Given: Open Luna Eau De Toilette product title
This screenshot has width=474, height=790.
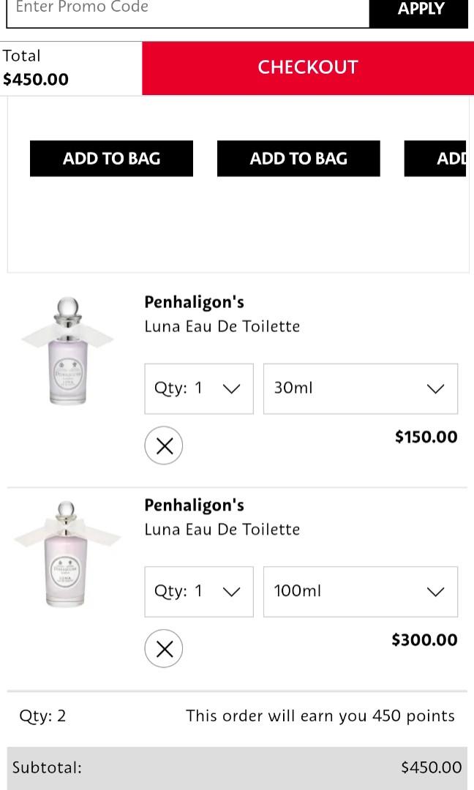Looking at the screenshot, I should [222, 326].
